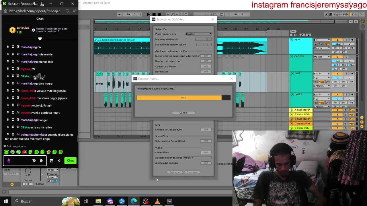Toggle MIDI Map Mode button
Screen dimensions: 367x206
tap(346, 15)
